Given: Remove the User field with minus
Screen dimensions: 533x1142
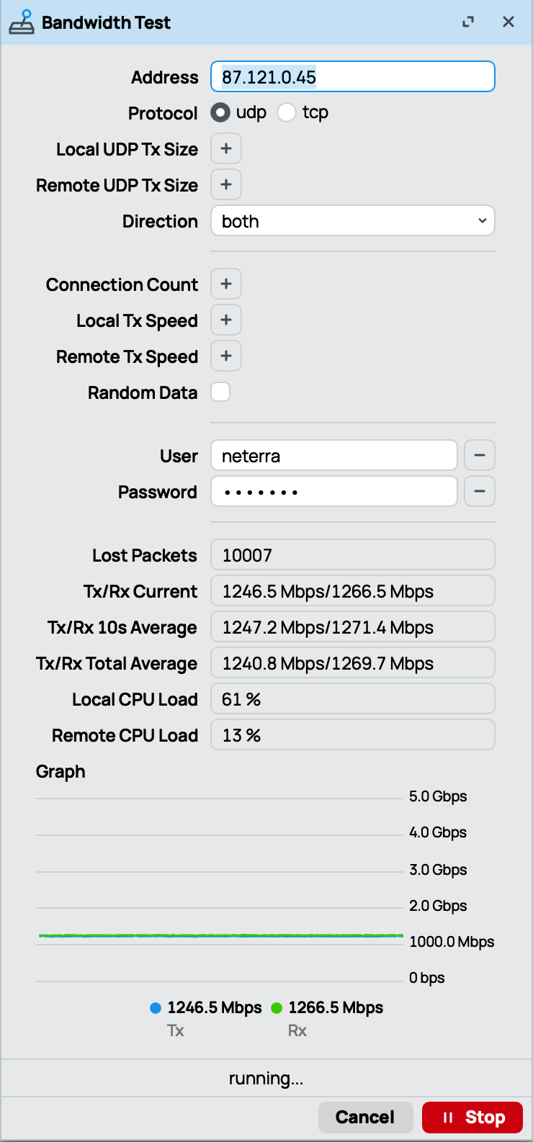Looking at the screenshot, I should [x=480, y=456].
